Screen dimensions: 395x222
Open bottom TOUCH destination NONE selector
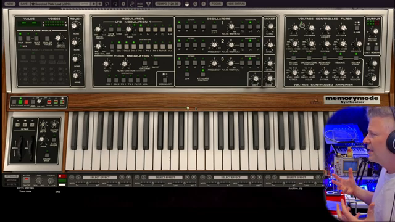click(x=77, y=82)
